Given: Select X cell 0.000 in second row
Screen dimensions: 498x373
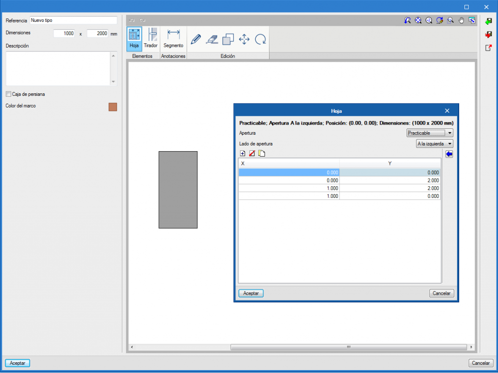Looking at the screenshot, I should pos(289,180).
